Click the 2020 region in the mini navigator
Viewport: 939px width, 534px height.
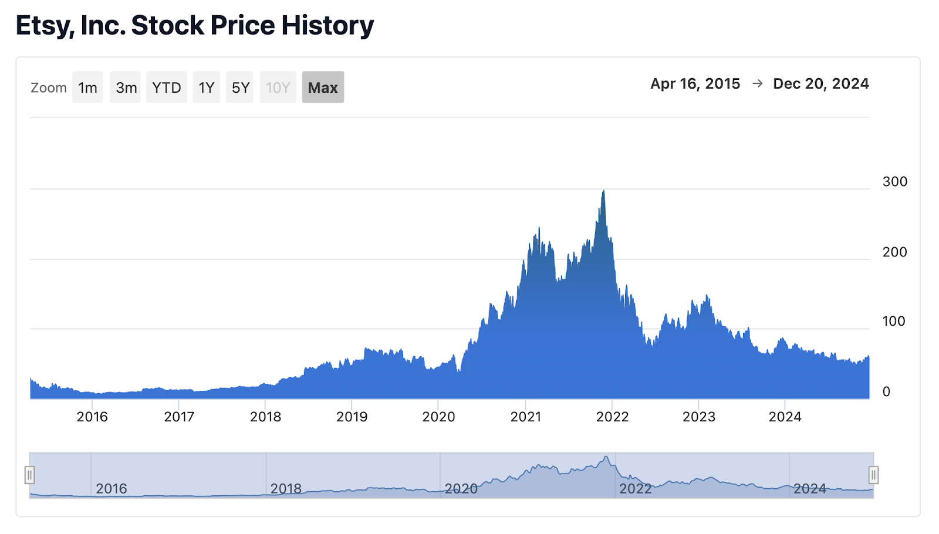[x=461, y=488]
